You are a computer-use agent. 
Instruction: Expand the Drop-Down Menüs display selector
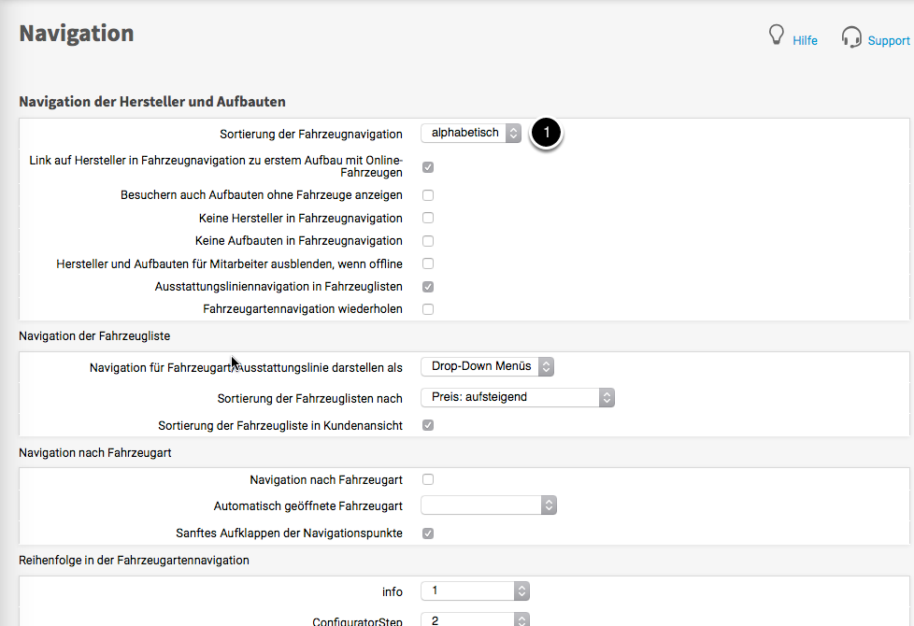pos(488,366)
